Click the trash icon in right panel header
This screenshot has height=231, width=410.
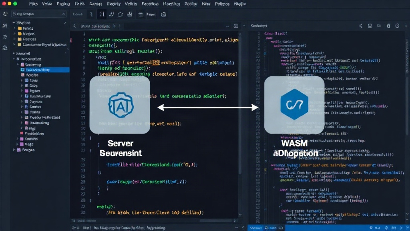(388, 26)
